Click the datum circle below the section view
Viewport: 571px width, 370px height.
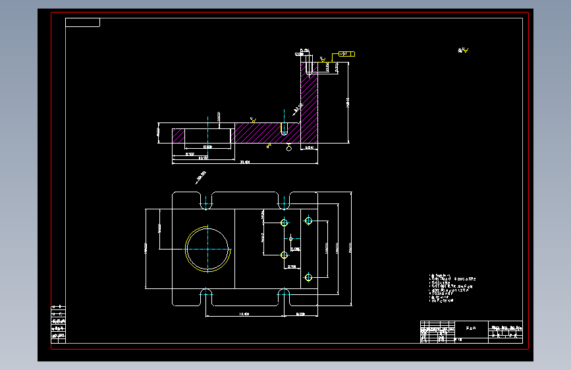coord(288,148)
